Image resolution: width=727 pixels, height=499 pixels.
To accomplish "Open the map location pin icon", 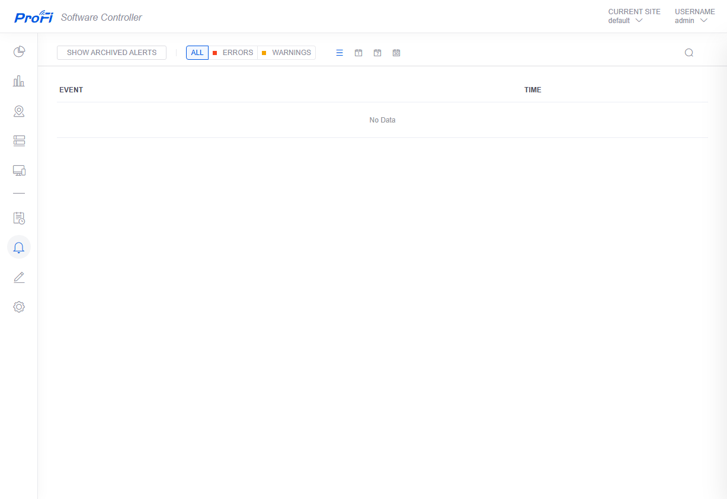I will click(x=19, y=111).
